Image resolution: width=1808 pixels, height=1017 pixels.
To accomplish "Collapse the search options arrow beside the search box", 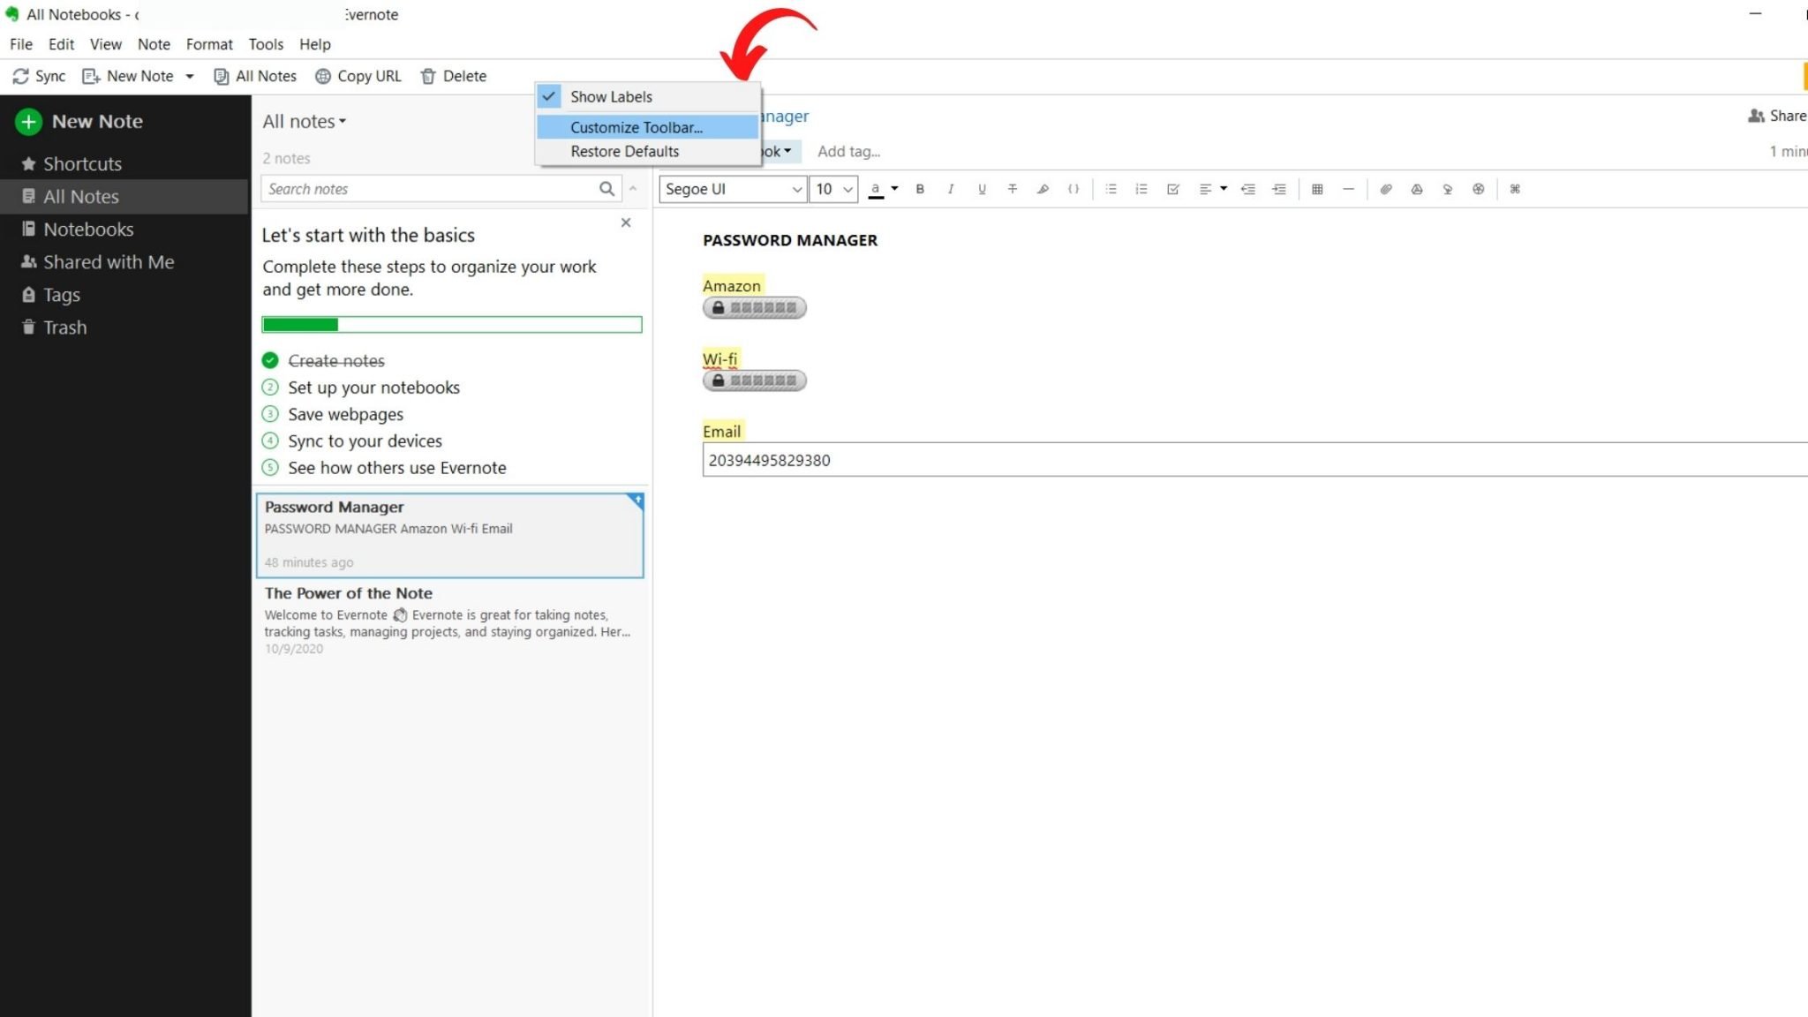I will click(633, 188).
